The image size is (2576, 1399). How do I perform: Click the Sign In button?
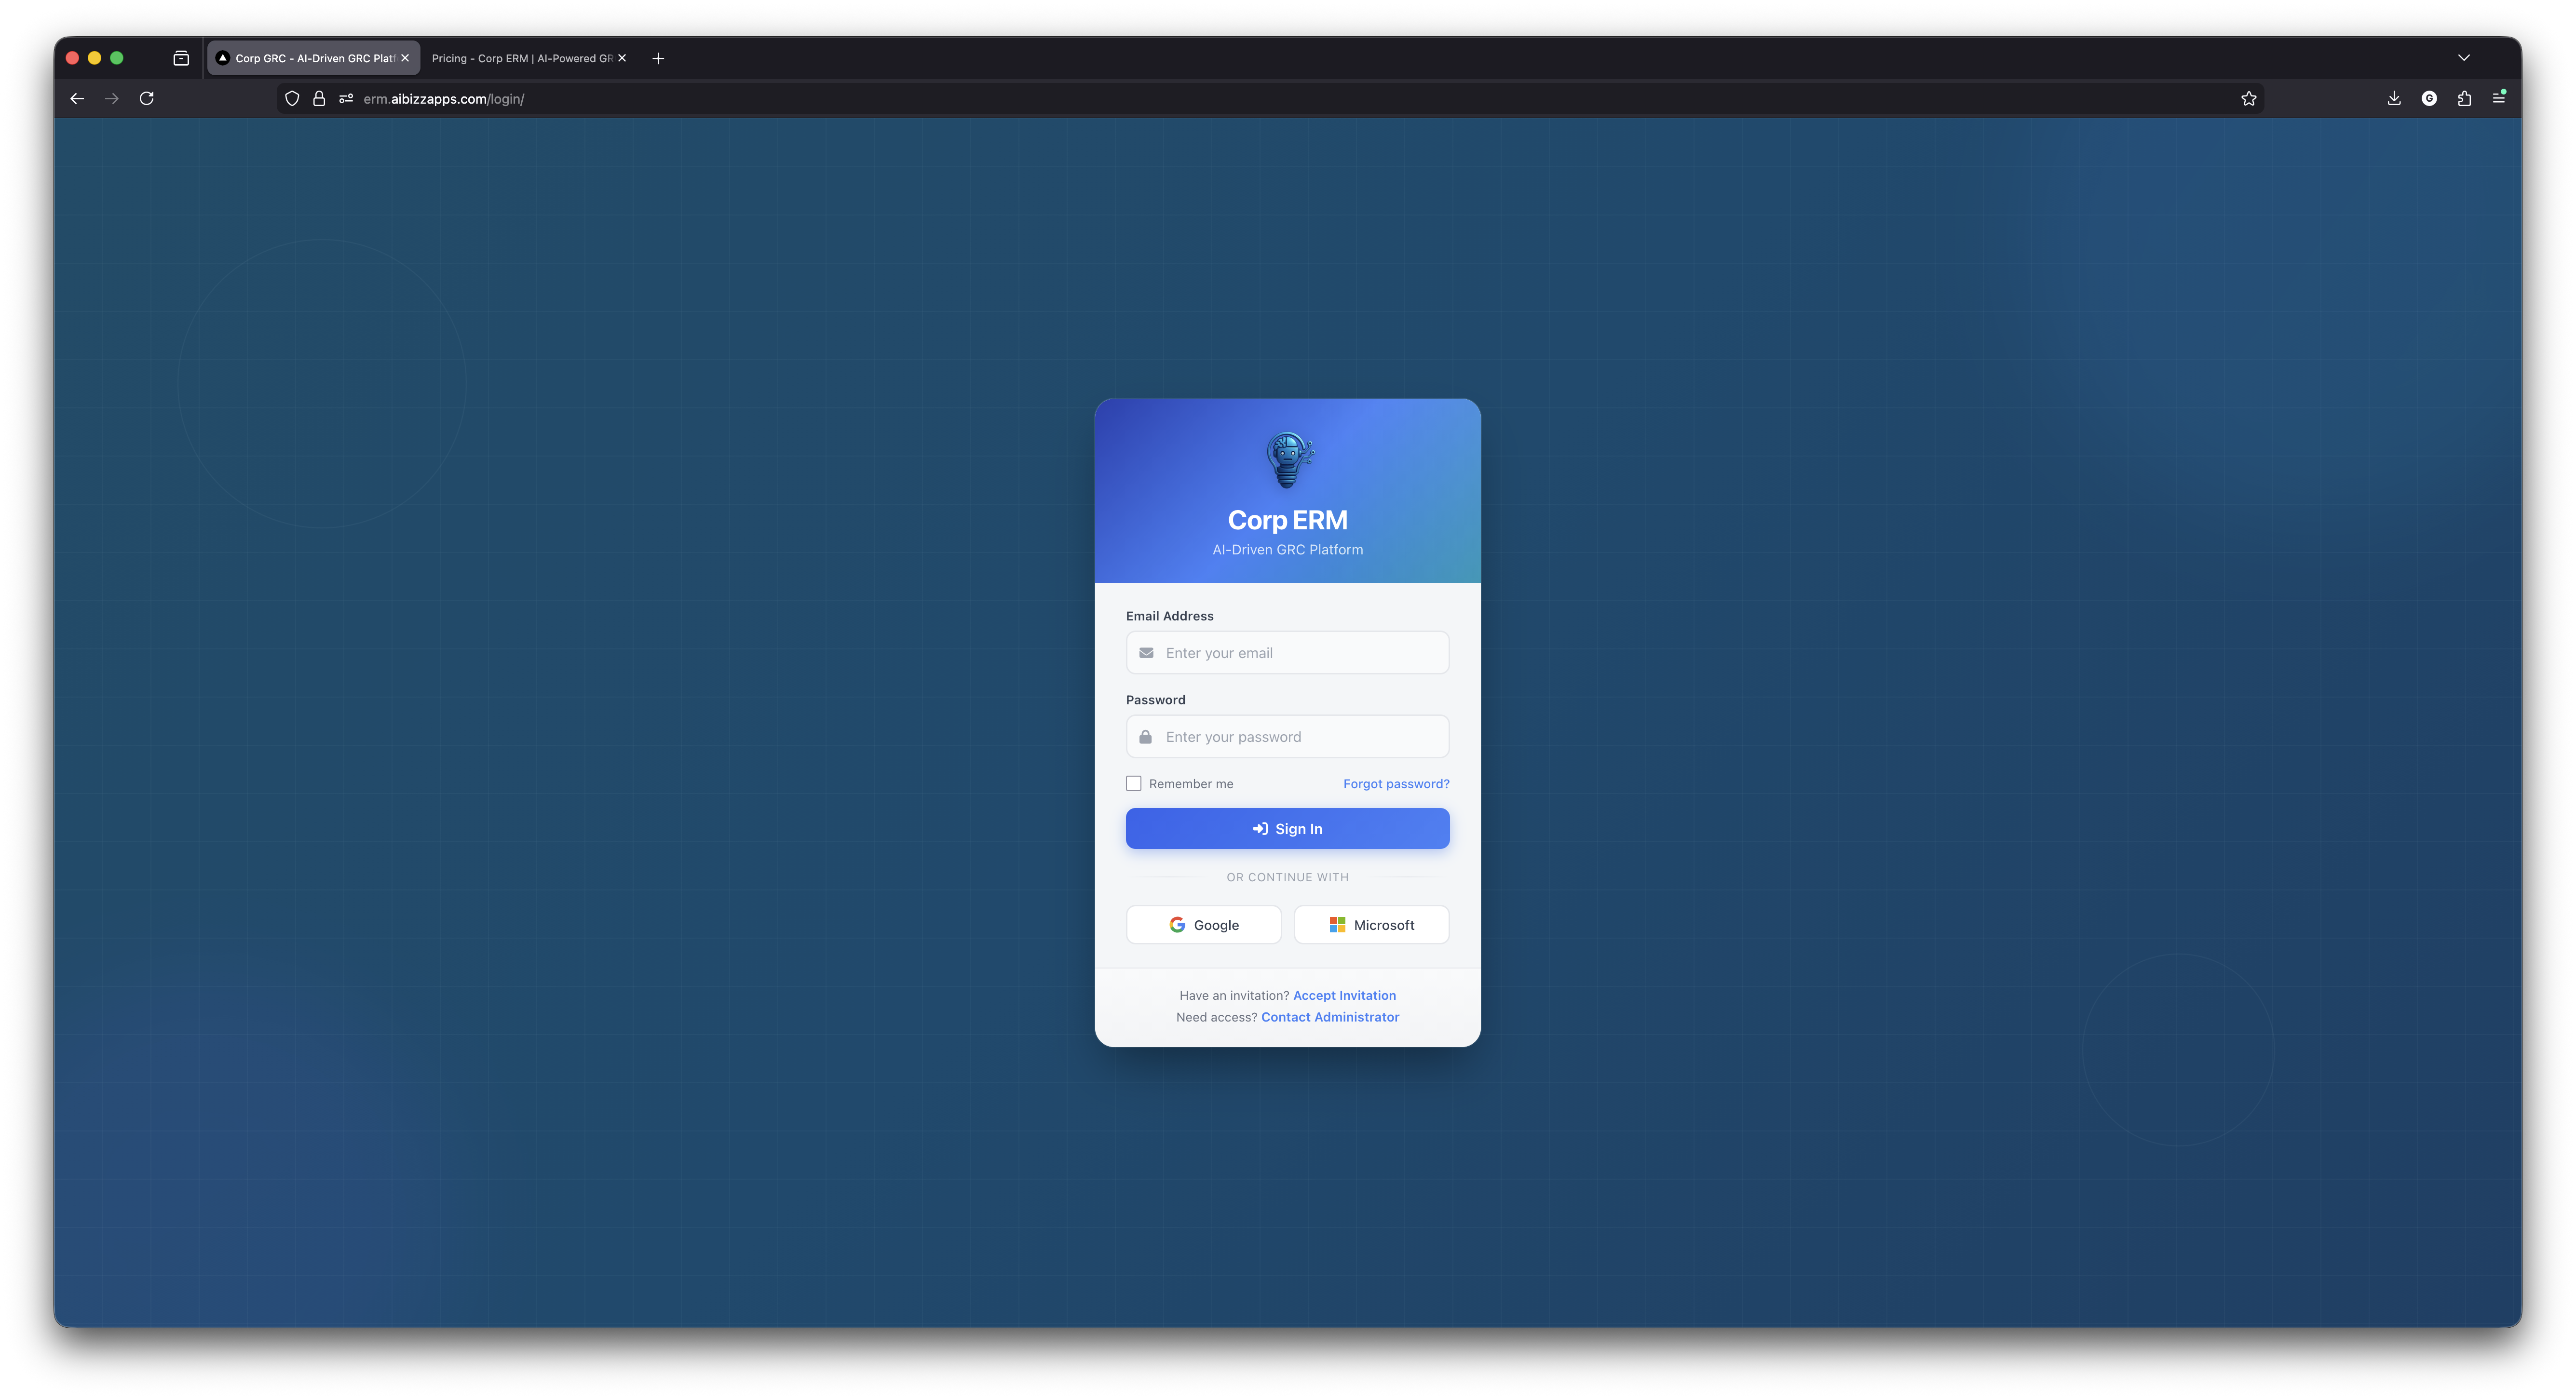coord(1287,828)
